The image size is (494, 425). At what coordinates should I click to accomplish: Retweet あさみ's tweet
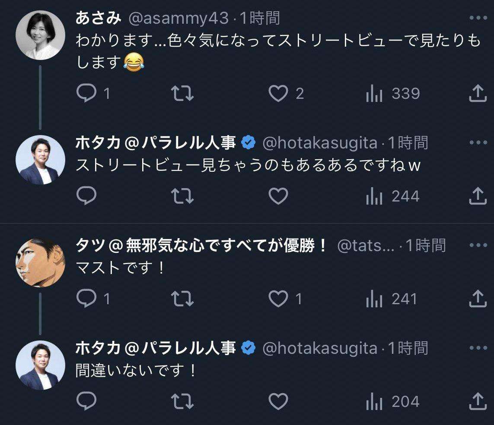(x=183, y=94)
